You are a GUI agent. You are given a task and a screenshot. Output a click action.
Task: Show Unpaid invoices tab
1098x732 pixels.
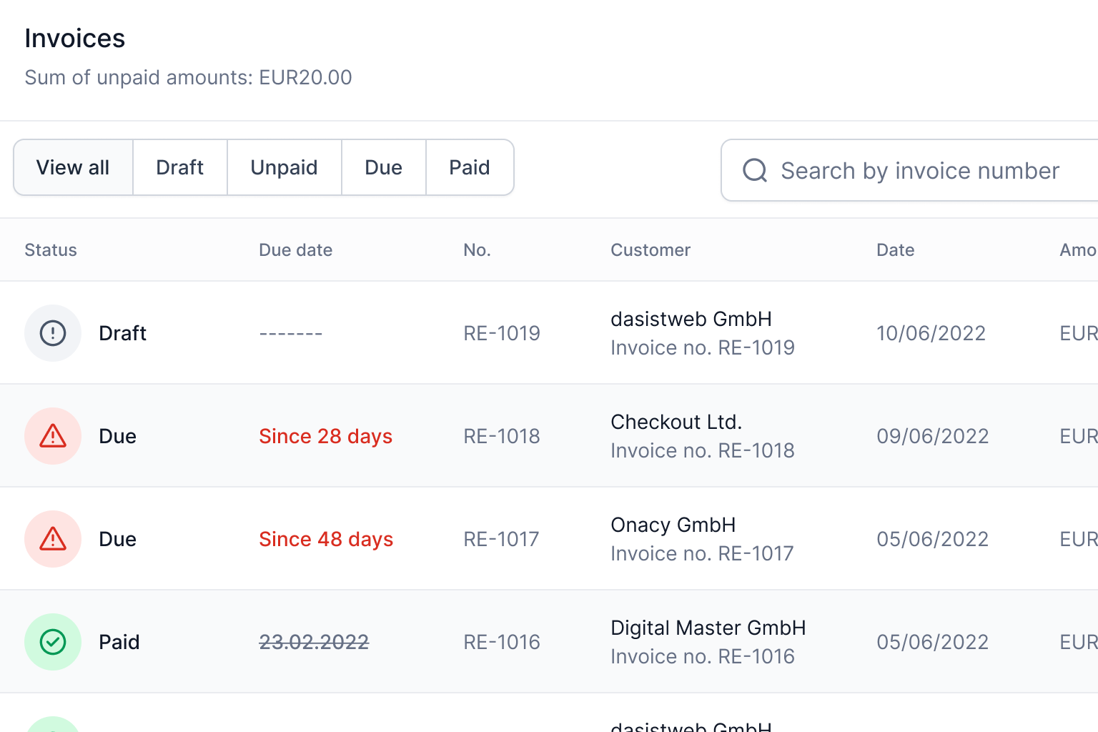pyautogui.click(x=284, y=167)
